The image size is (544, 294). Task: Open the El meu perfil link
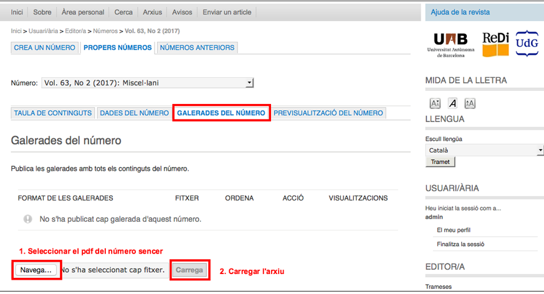coord(454,230)
